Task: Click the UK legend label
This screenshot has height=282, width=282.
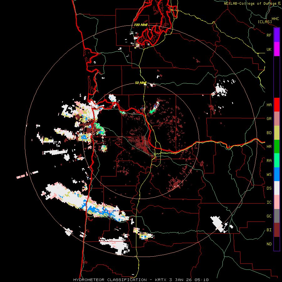Action: (269, 49)
